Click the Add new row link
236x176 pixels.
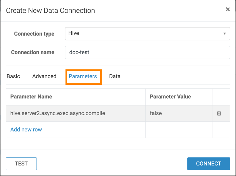(x=26, y=129)
